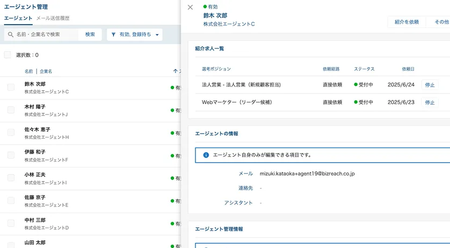Check the box for 鈴木 次郎

tap(11, 87)
